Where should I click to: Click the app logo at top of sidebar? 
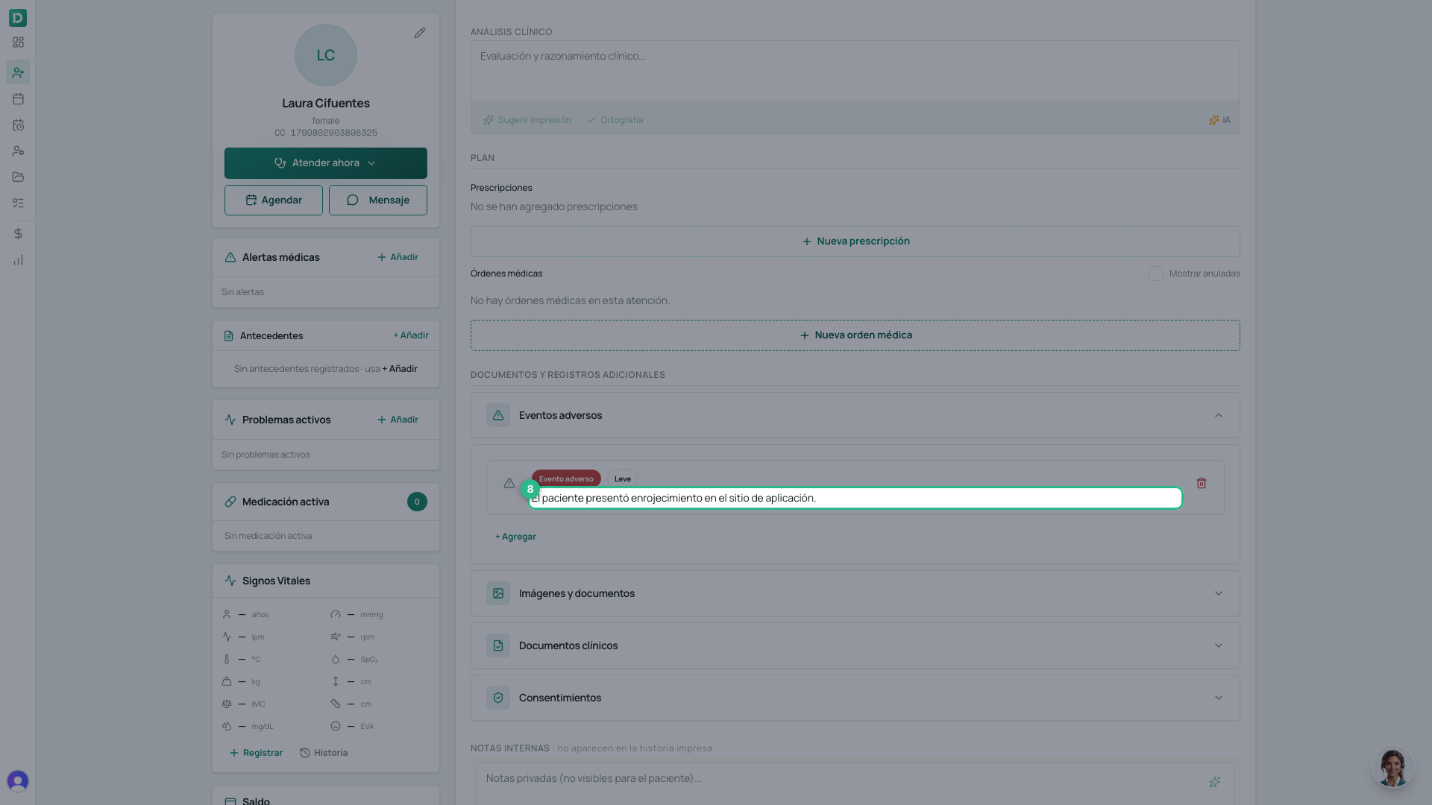(x=18, y=17)
